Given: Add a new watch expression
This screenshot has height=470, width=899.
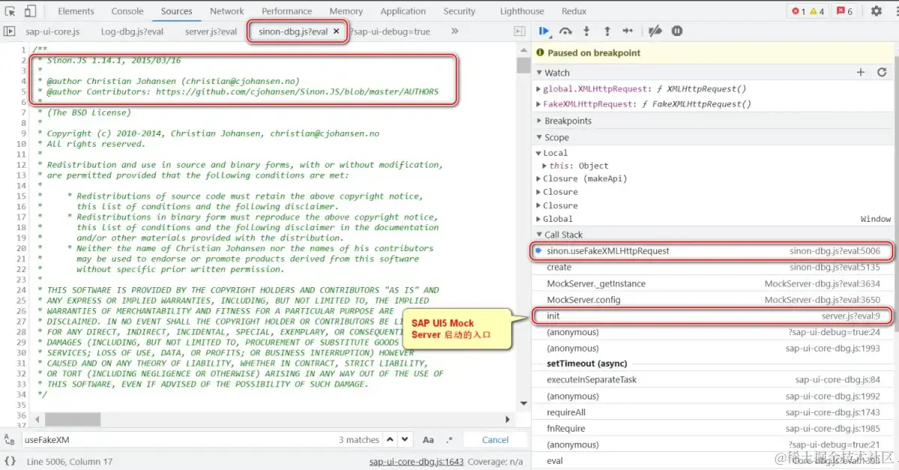Looking at the screenshot, I should pos(861,73).
